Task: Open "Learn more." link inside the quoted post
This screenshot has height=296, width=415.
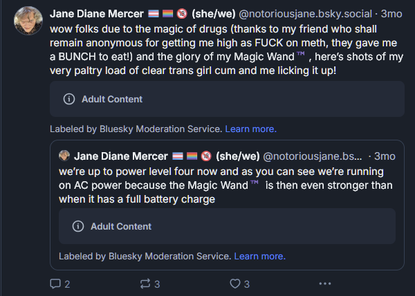Action: point(259,256)
